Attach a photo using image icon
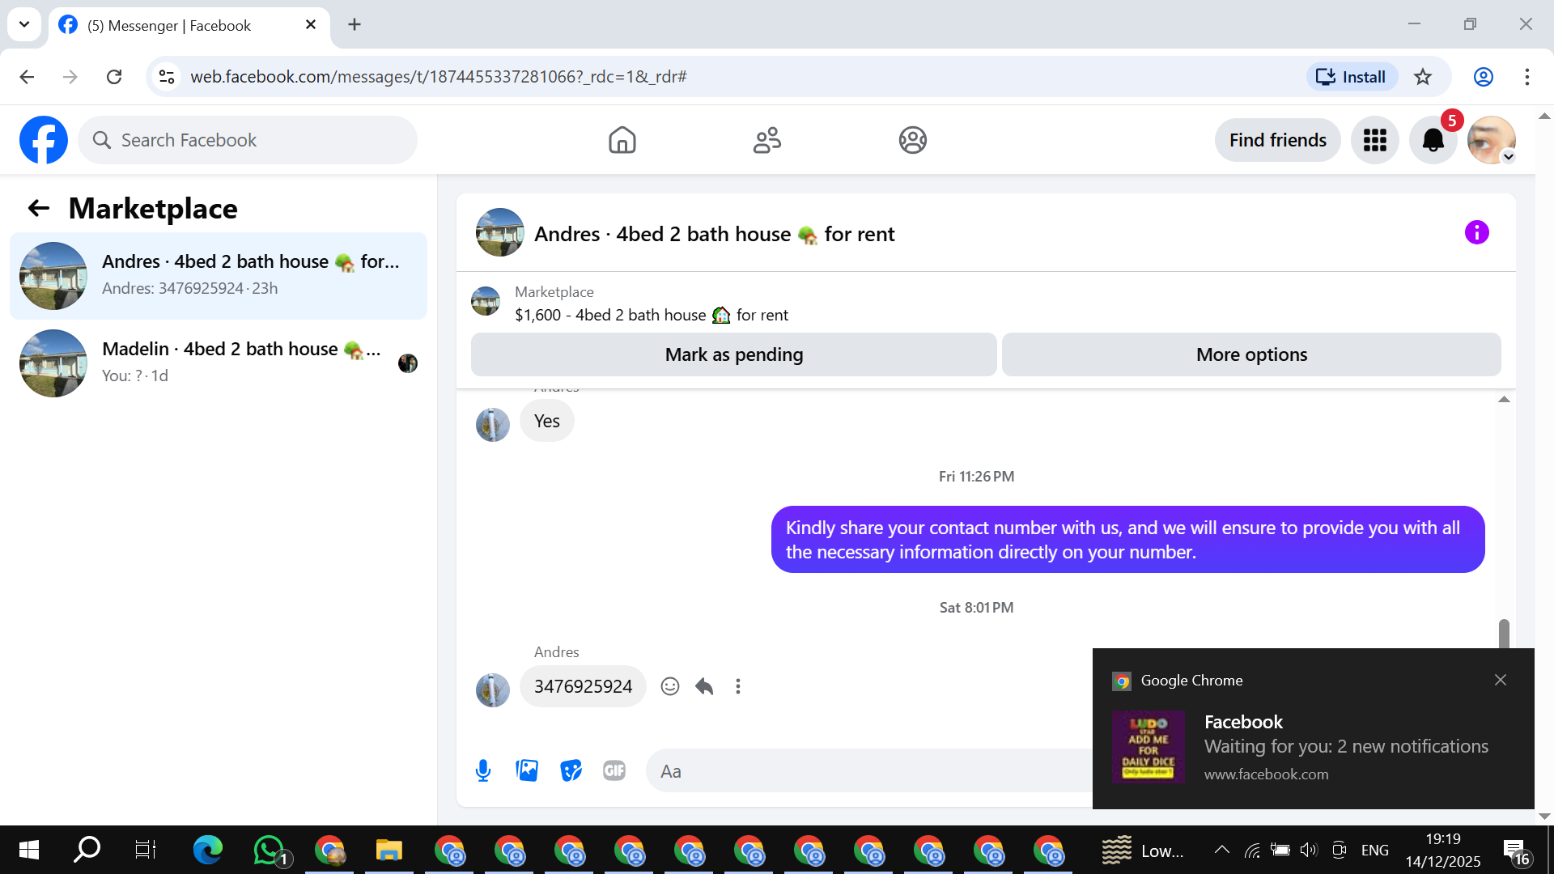The width and height of the screenshot is (1554, 874). pyautogui.click(x=527, y=770)
